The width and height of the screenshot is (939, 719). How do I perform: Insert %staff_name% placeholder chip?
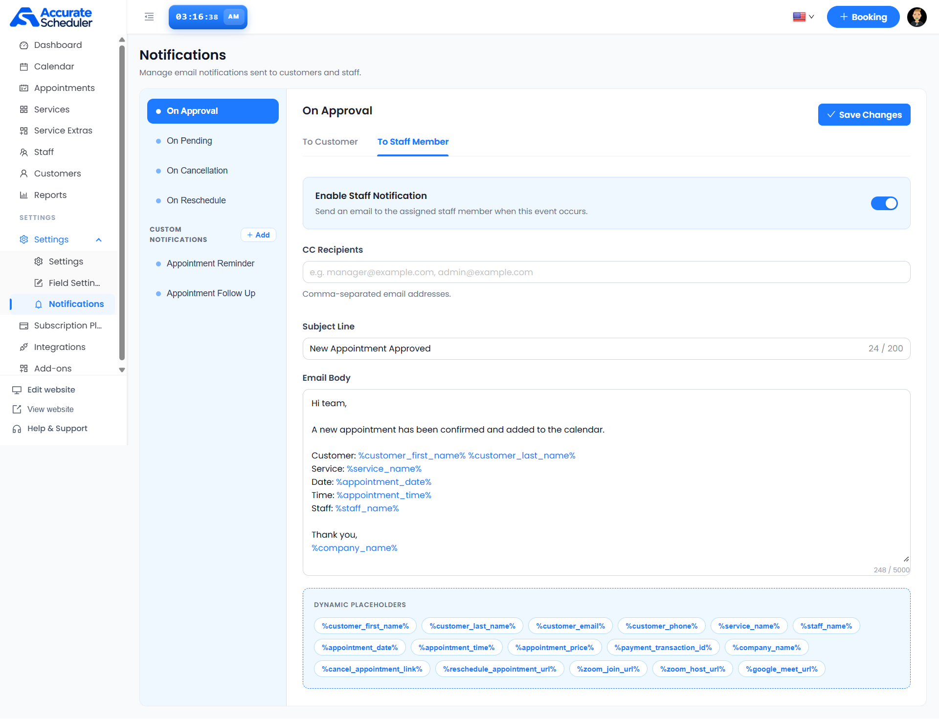tap(826, 626)
